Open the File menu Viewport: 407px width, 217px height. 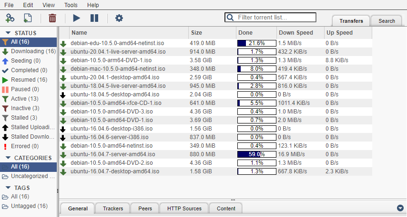coord(9,5)
